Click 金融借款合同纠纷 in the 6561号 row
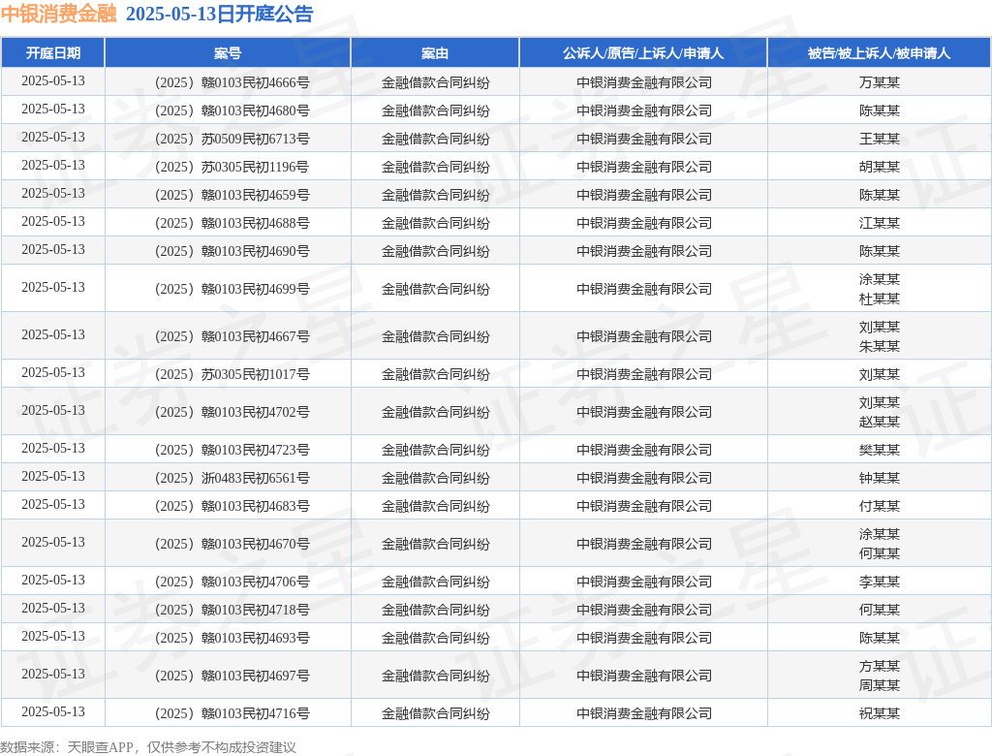 [435, 478]
